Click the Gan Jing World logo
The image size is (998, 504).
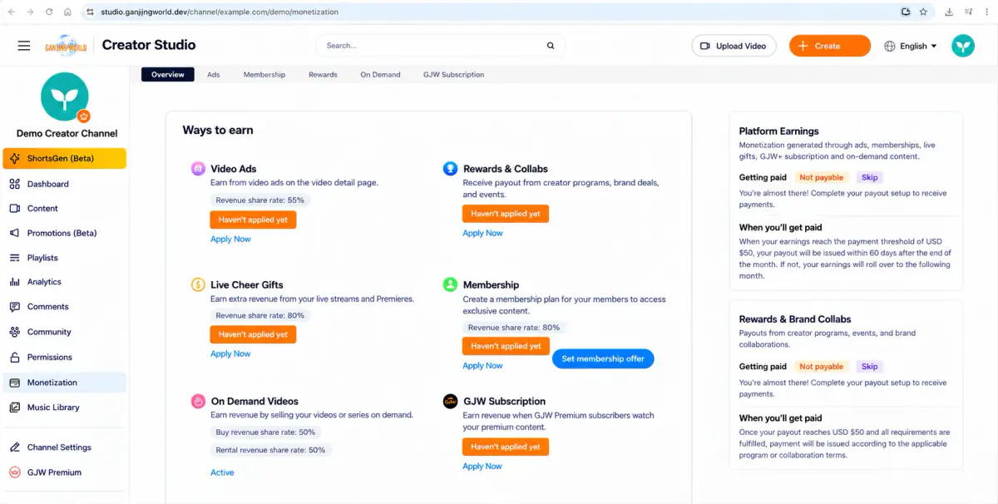[66, 46]
